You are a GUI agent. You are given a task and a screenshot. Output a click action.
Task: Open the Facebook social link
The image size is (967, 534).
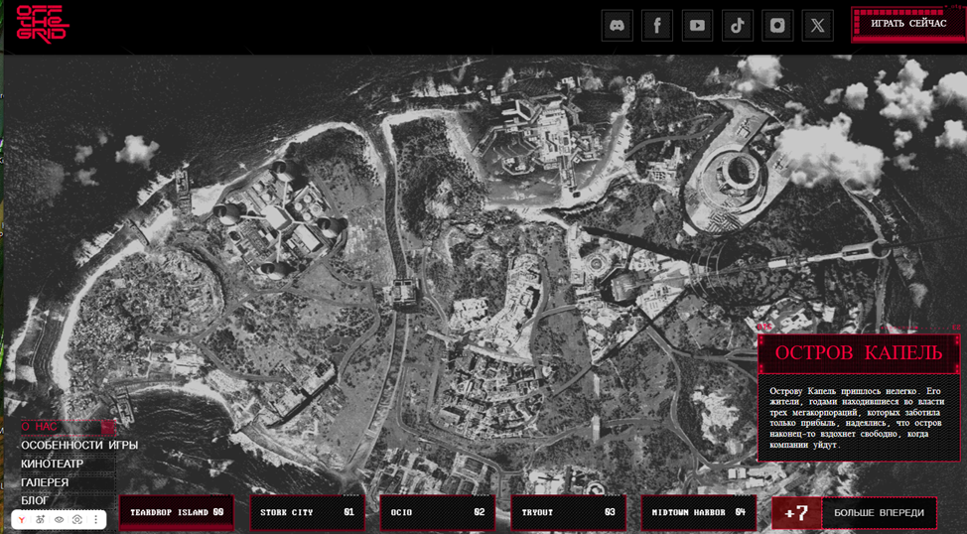pos(657,25)
